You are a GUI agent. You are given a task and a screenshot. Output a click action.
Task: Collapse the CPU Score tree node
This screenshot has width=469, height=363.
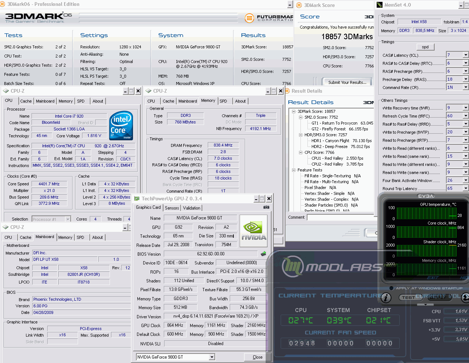(x=301, y=152)
